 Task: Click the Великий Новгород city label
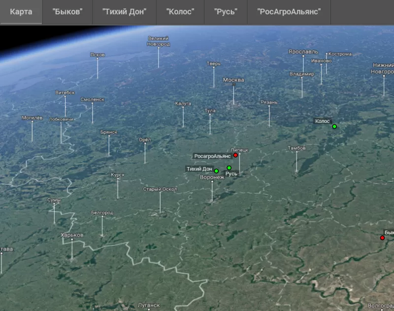[158, 41]
